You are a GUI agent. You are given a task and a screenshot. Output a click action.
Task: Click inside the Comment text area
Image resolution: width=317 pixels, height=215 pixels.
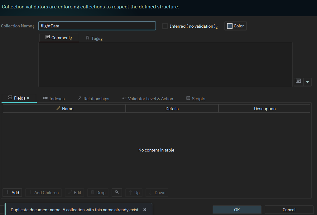click(166, 64)
